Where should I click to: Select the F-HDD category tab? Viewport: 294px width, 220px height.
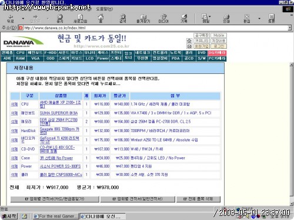point(51,53)
